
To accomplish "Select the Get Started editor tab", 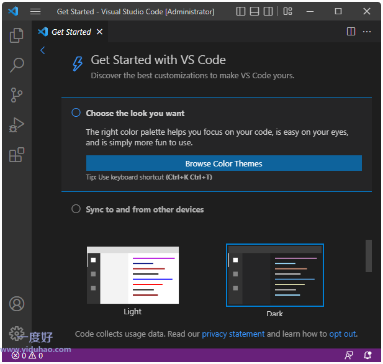I will 70,32.
